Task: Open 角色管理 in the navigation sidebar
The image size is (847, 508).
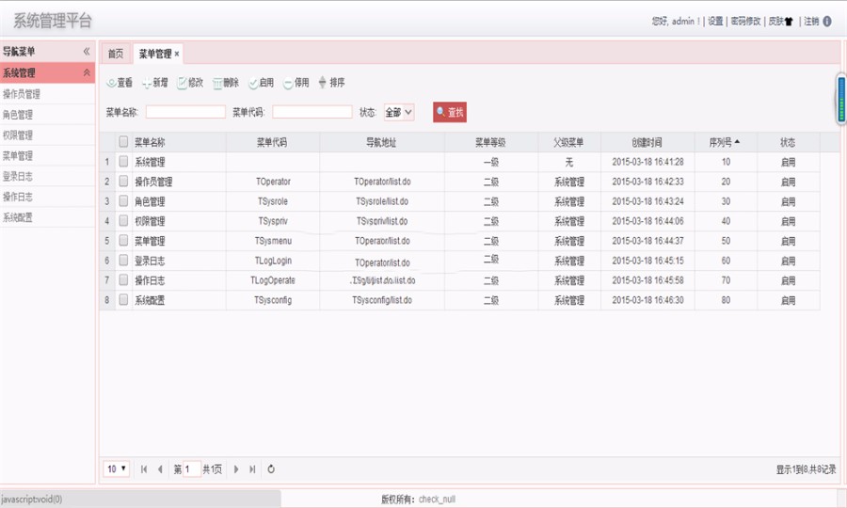Action: pyautogui.click(x=18, y=115)
